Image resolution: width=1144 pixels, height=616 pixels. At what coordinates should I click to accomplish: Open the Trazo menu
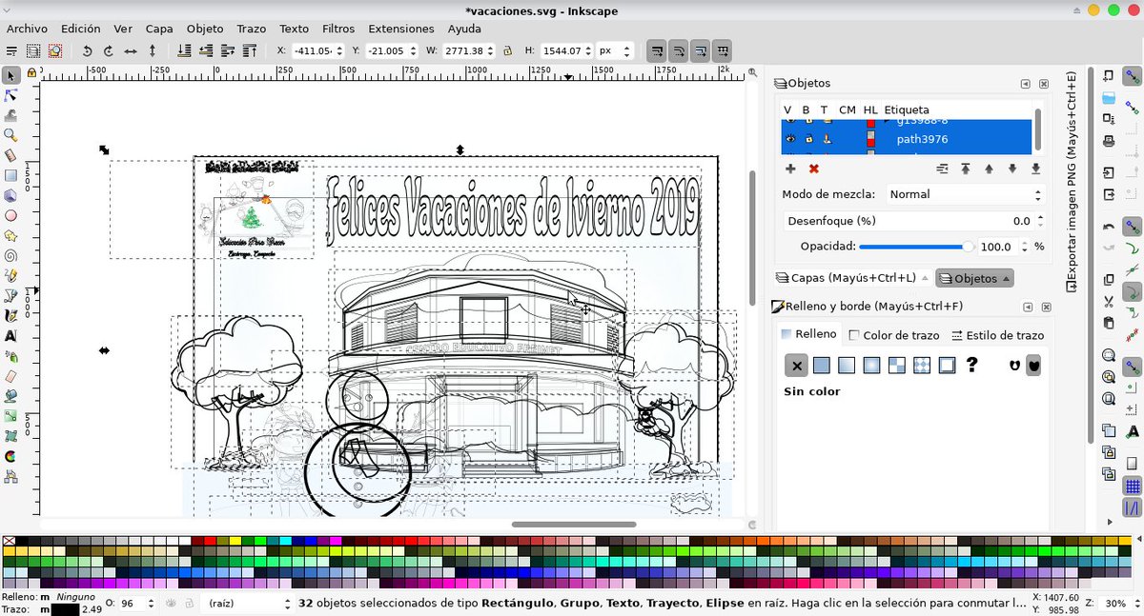point(252,29)
